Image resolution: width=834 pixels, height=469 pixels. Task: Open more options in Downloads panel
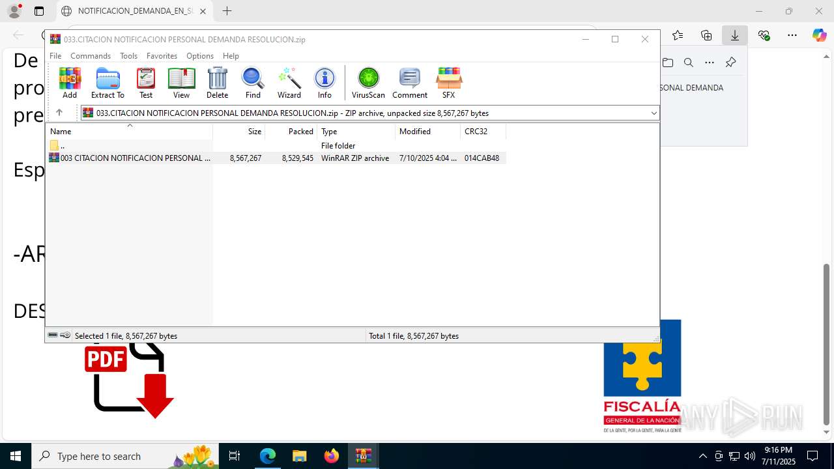tap(710, 63)
